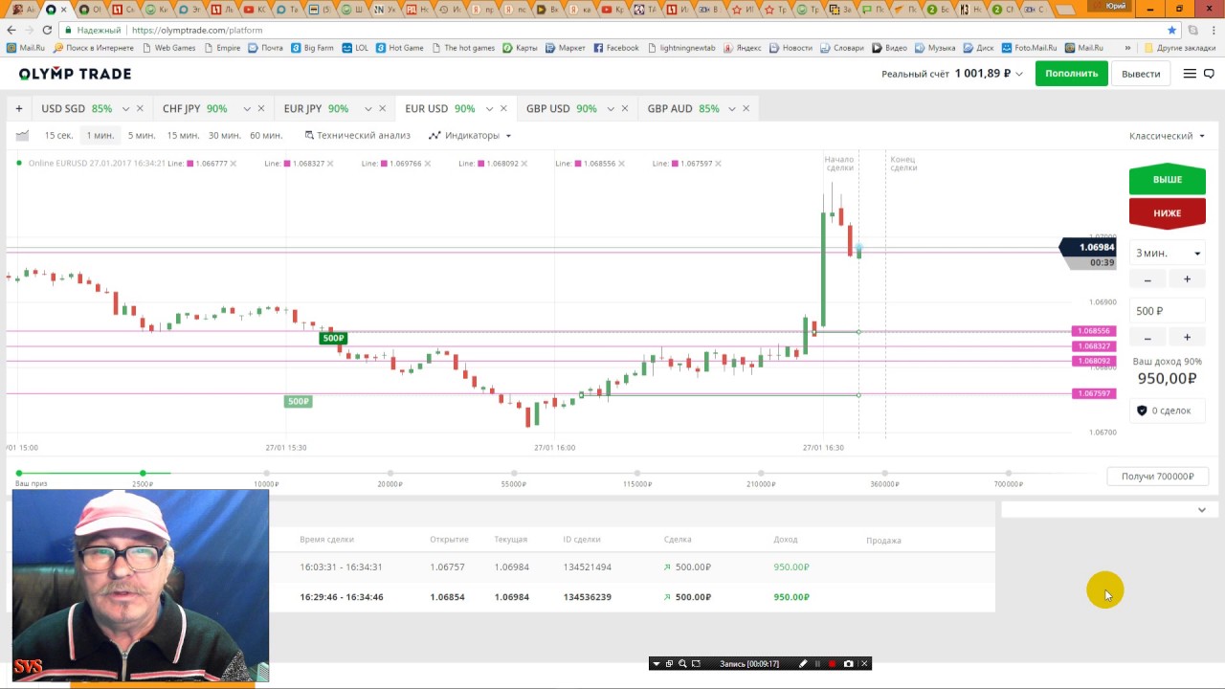Close the EUR USD tab
The image size is (1225, 689).
pyautogui.click(x=503, y=109)
